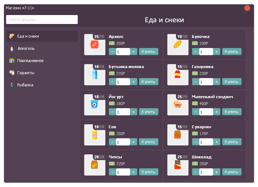Click the yogurt (Йогурт) cup icon
258x187 pixels.
(95, 105)
